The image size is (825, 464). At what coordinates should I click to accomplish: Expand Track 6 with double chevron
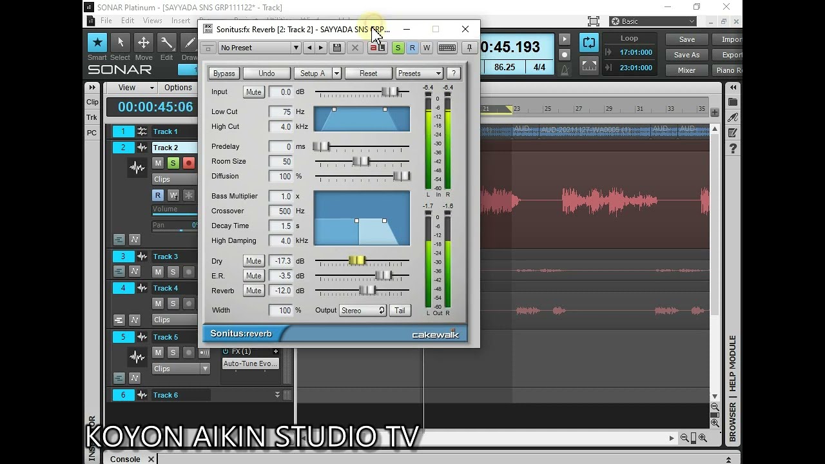point(278,395)
